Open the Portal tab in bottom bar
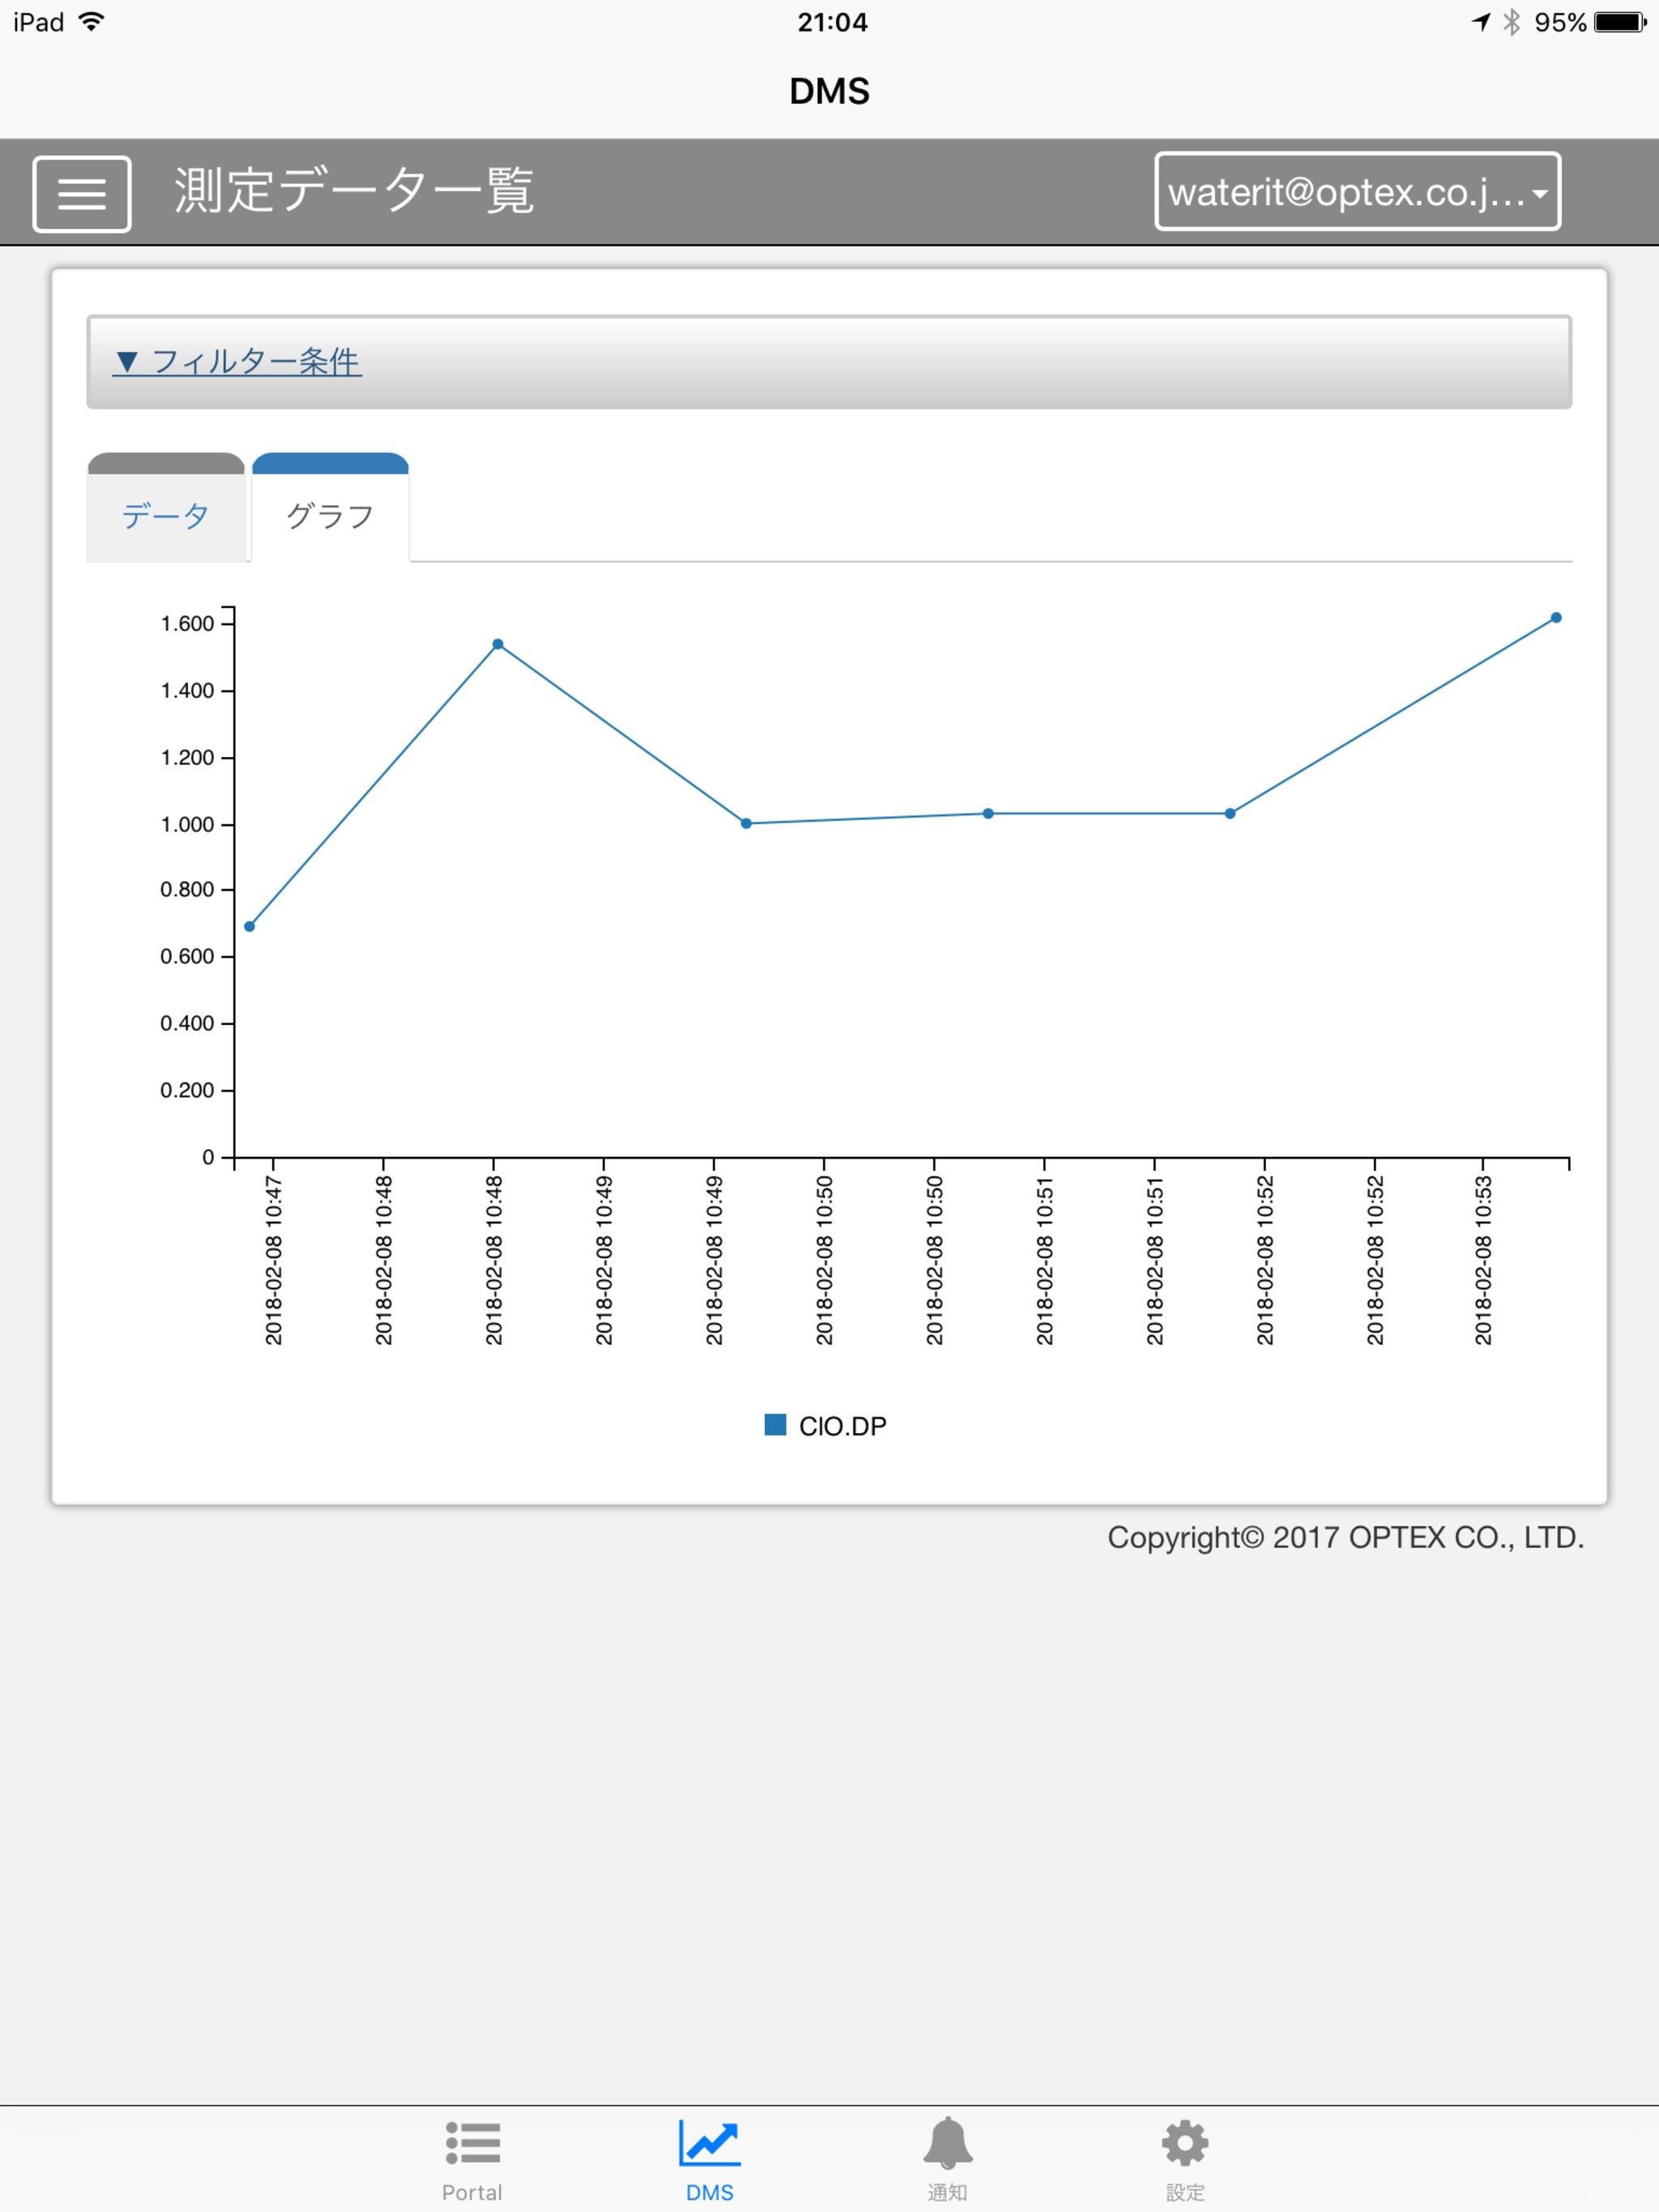Image resolution: width=1659 pixels, height=2212 pixels. point(472,2163)
